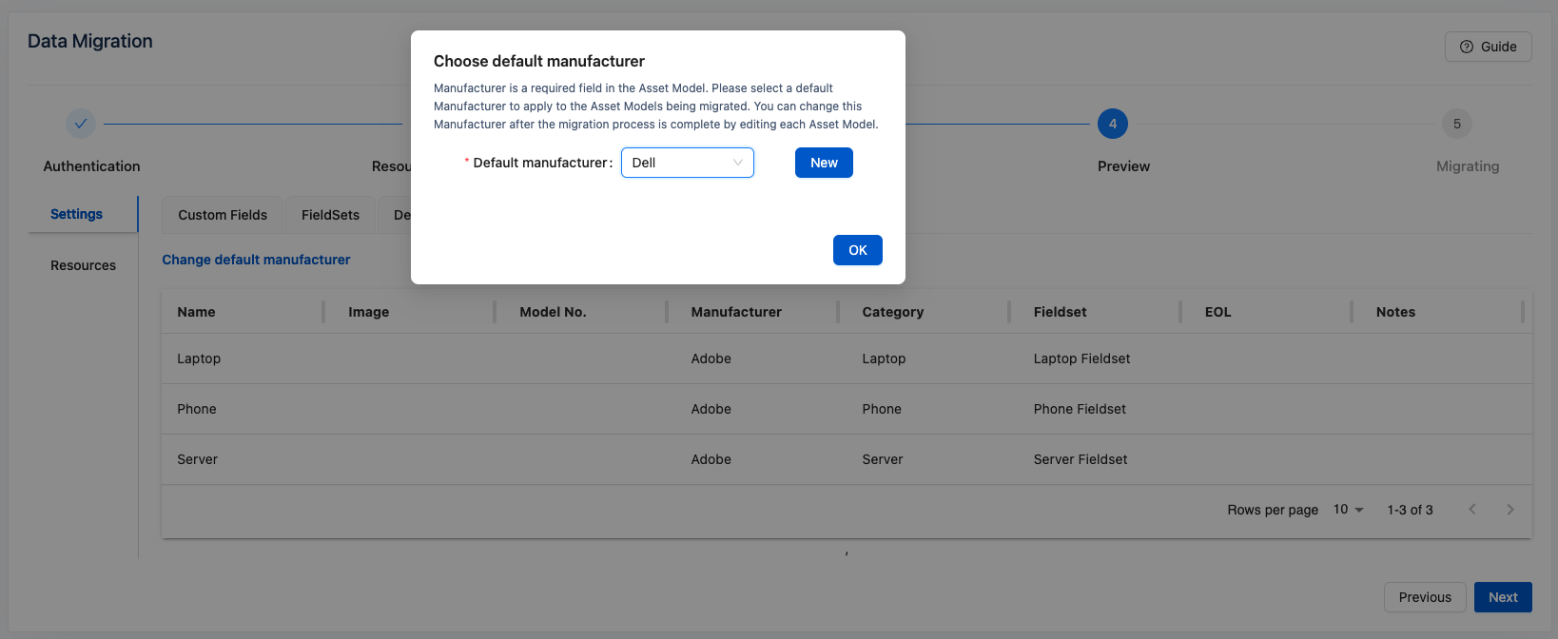
Task: Select Resources in the left sidebar
Action: click(83, 265)
